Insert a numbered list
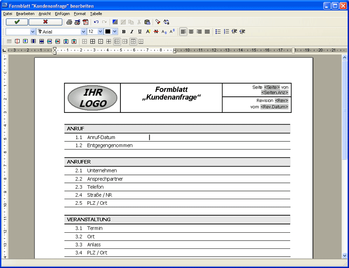 click(226, 31)
